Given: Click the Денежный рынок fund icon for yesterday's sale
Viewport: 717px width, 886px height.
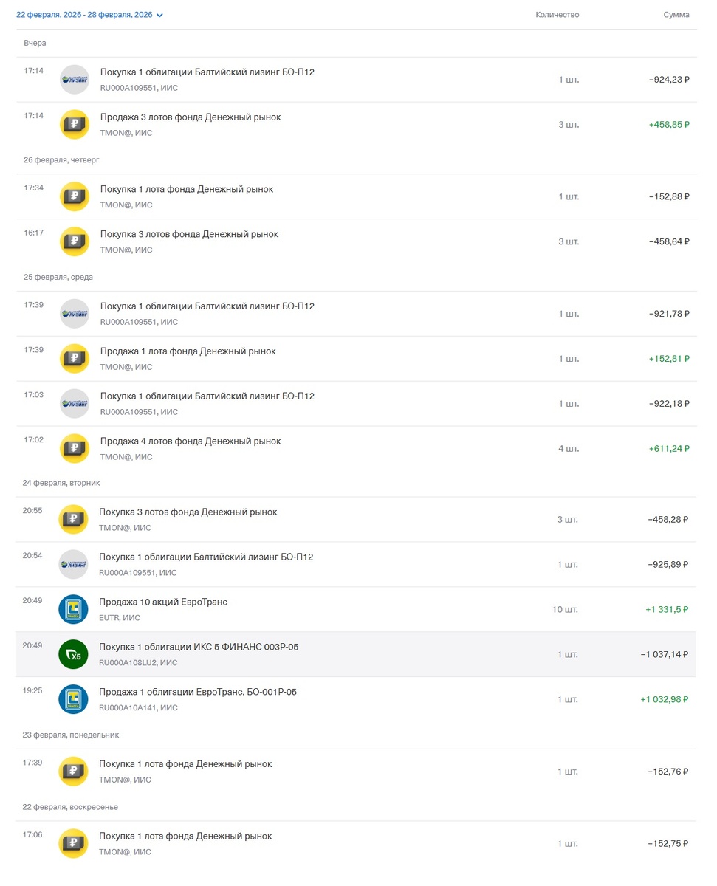Looking at the screenshot, I should coord(74,124).
